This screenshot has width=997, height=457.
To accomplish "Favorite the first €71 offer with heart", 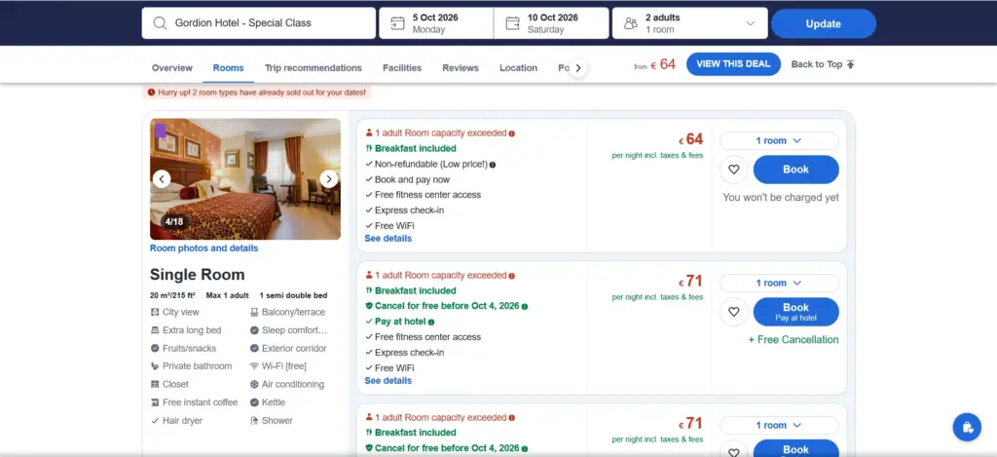I will click(734, 312).
